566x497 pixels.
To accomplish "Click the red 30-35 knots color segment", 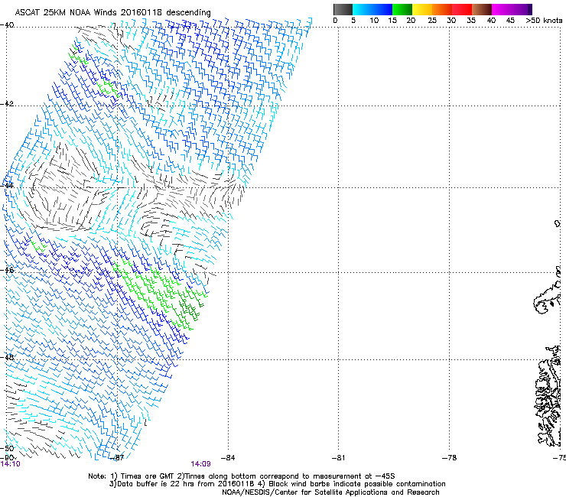I will tap(462, 9).
